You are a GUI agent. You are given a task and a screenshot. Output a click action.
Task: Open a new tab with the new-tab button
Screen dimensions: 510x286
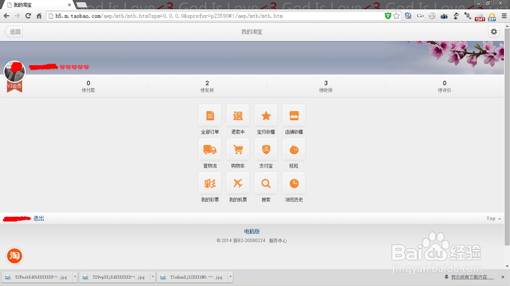81,5
